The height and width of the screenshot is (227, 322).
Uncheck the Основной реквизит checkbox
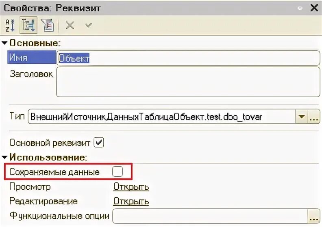click(x=99, y=142)
